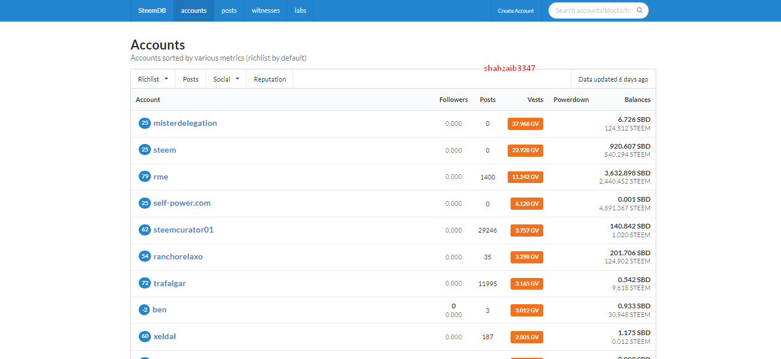Open the self-power.com account page
The image size is (781, 359).
tap(182, 203)
